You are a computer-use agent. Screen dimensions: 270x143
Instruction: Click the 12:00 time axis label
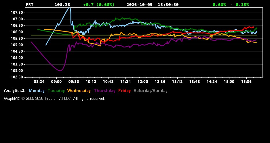143,82
